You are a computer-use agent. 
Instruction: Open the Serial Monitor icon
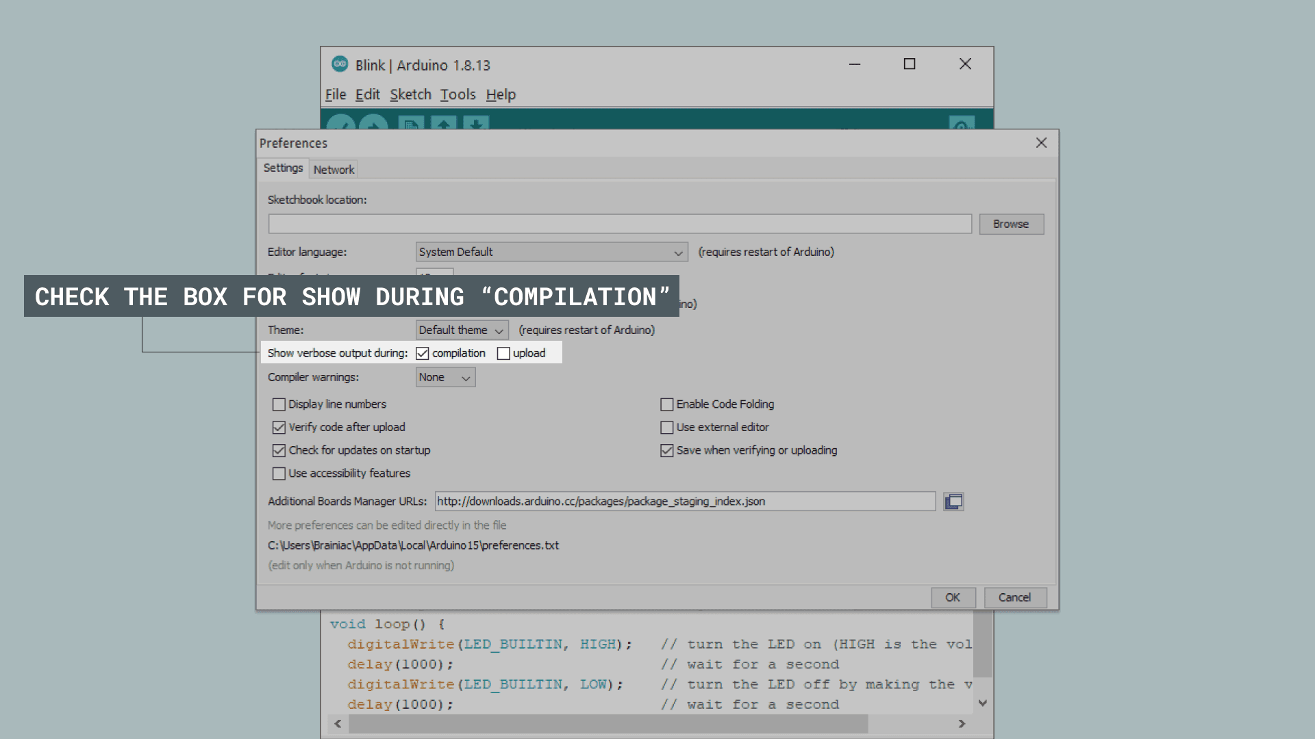(962, 124)
